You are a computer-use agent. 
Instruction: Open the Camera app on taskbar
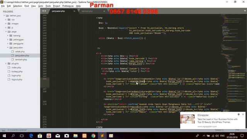[x=67, y=136]
